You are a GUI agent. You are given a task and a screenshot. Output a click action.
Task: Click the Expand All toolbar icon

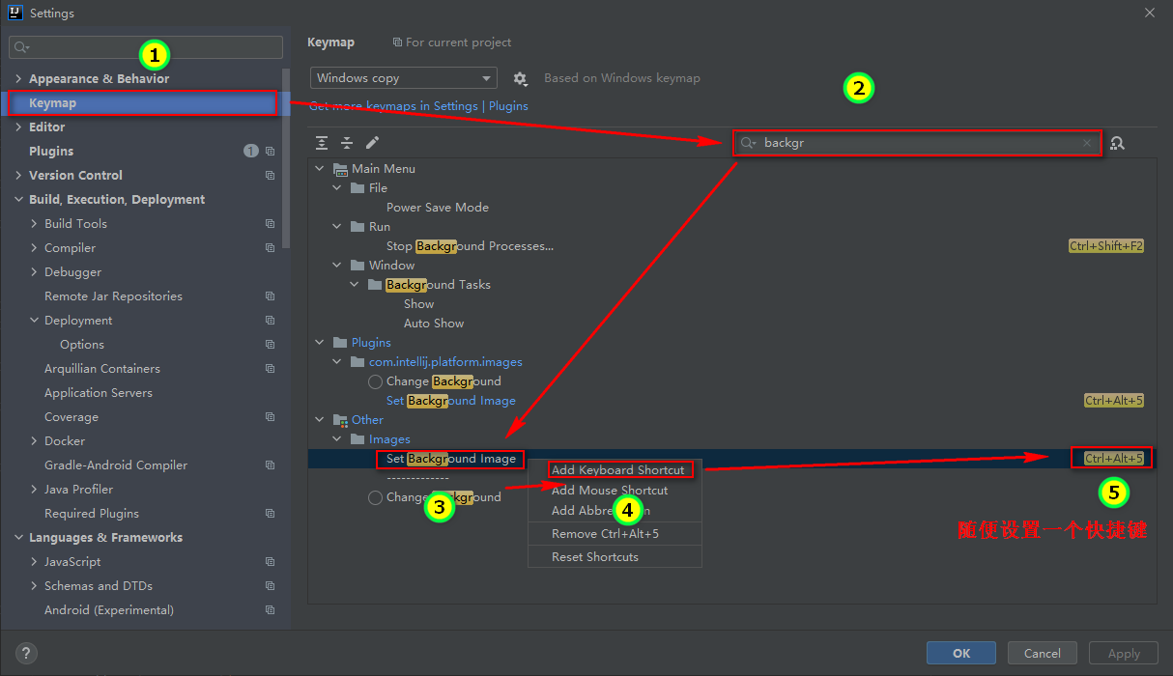click(x=322, y=143)
